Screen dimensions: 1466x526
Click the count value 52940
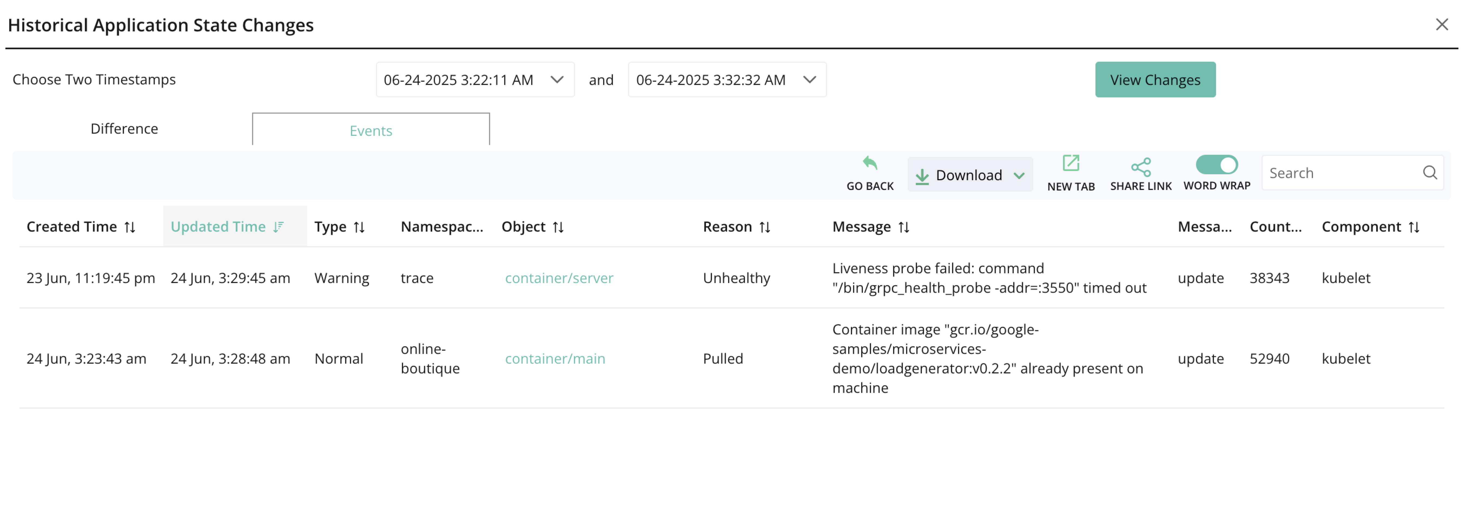(x=1269, y=359)
